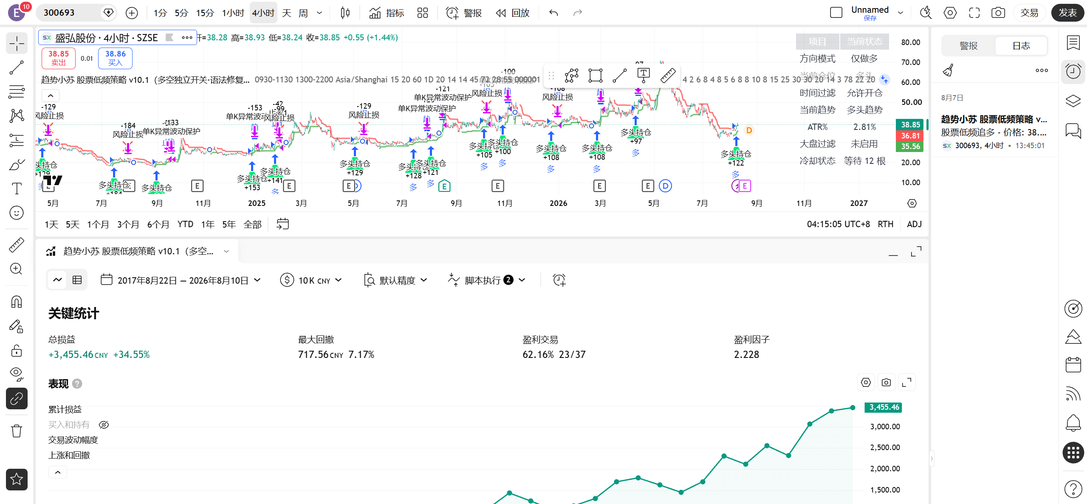This screenshot has width=1087, height=504.
Task: Create an alert from top toolbar
Action: (x=464, y=13)
